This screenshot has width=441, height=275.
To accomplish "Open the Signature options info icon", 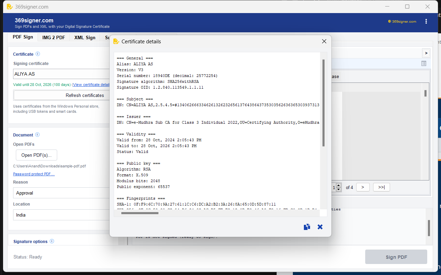I will pyautogui.click(x=52, y=241).
